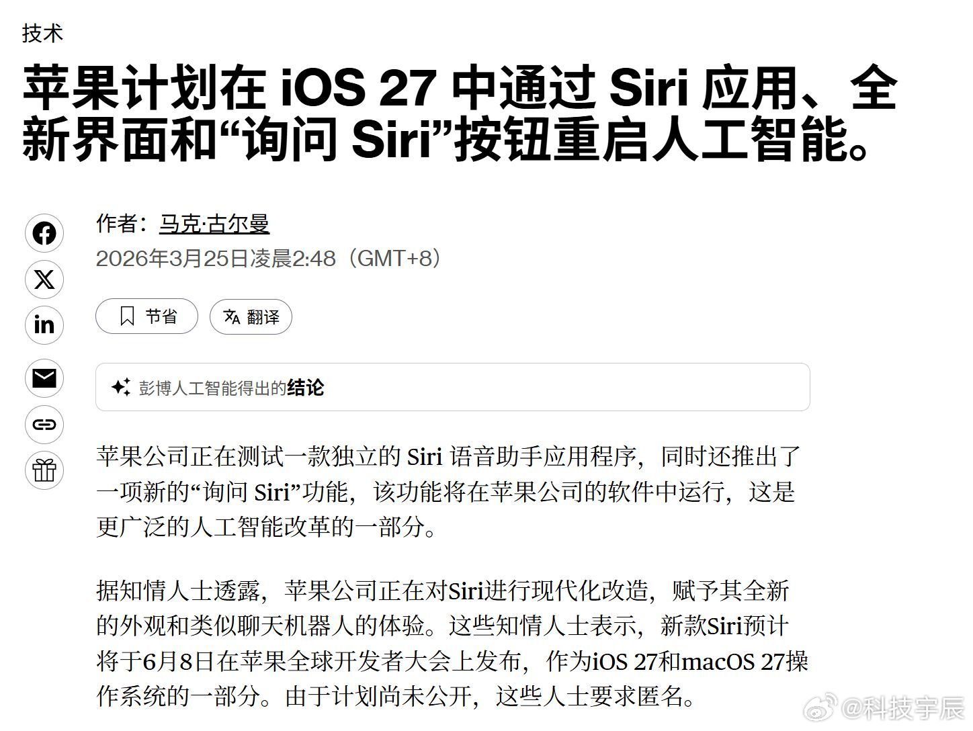The image size is (973, 731).
Task: Expand the 彭博人工智能得出的结论 summary box
Action: [453, 387]
